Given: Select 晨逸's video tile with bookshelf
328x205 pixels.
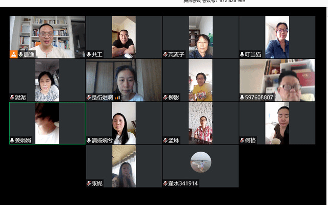Looking at the screenshot, I should point(47,37).
